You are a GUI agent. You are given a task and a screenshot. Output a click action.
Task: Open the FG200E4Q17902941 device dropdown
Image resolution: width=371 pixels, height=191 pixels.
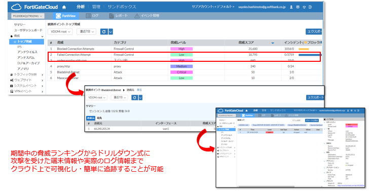pos(28,16)
